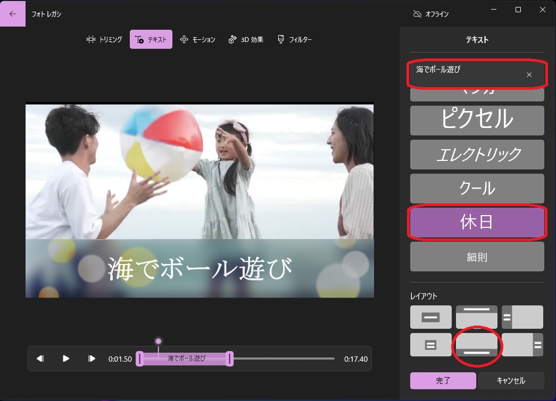
Task: Open the モーション motion tool
Action: (198, 39)
